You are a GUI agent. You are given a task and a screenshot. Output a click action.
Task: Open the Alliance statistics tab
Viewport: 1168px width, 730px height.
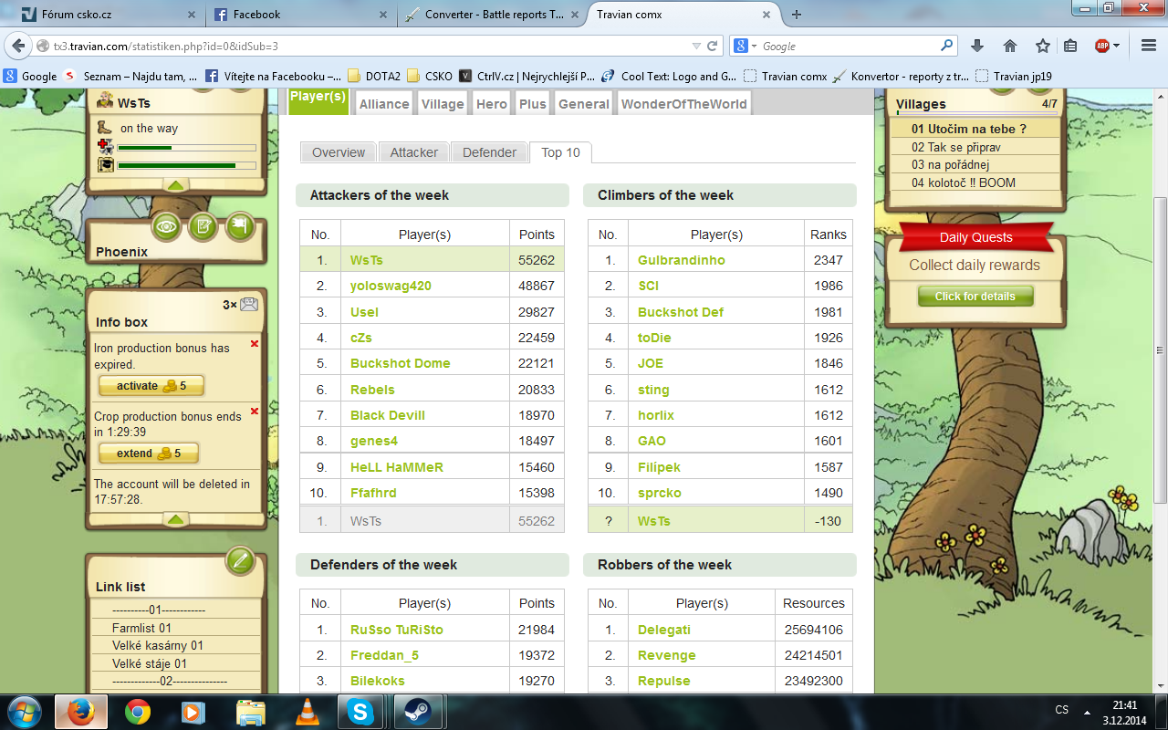click(x=384, y=104)
